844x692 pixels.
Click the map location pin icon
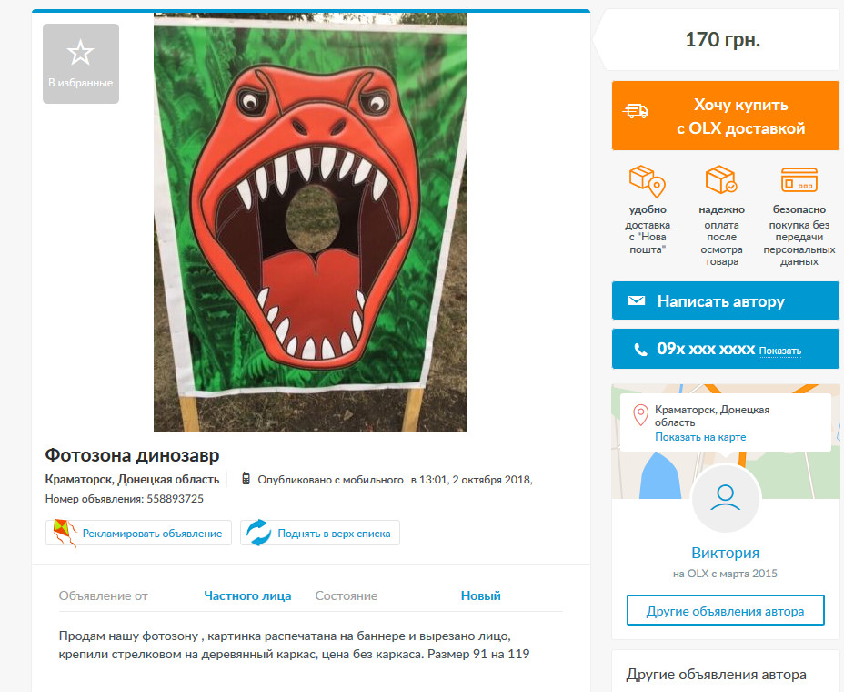[x=640, y=415]
